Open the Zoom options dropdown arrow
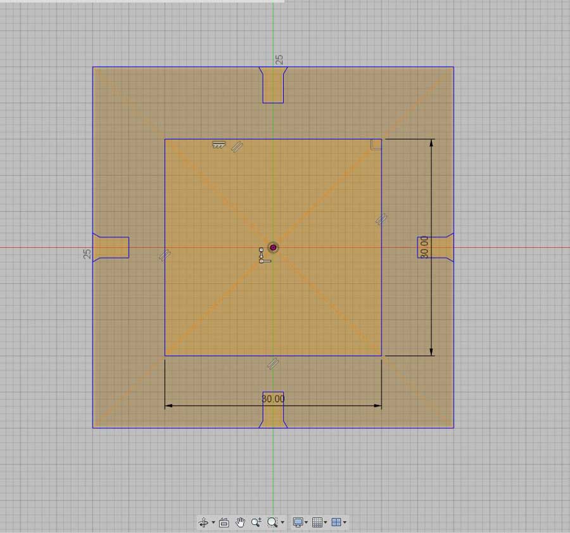This screenshot has width=570, height=533. point(282,522)
